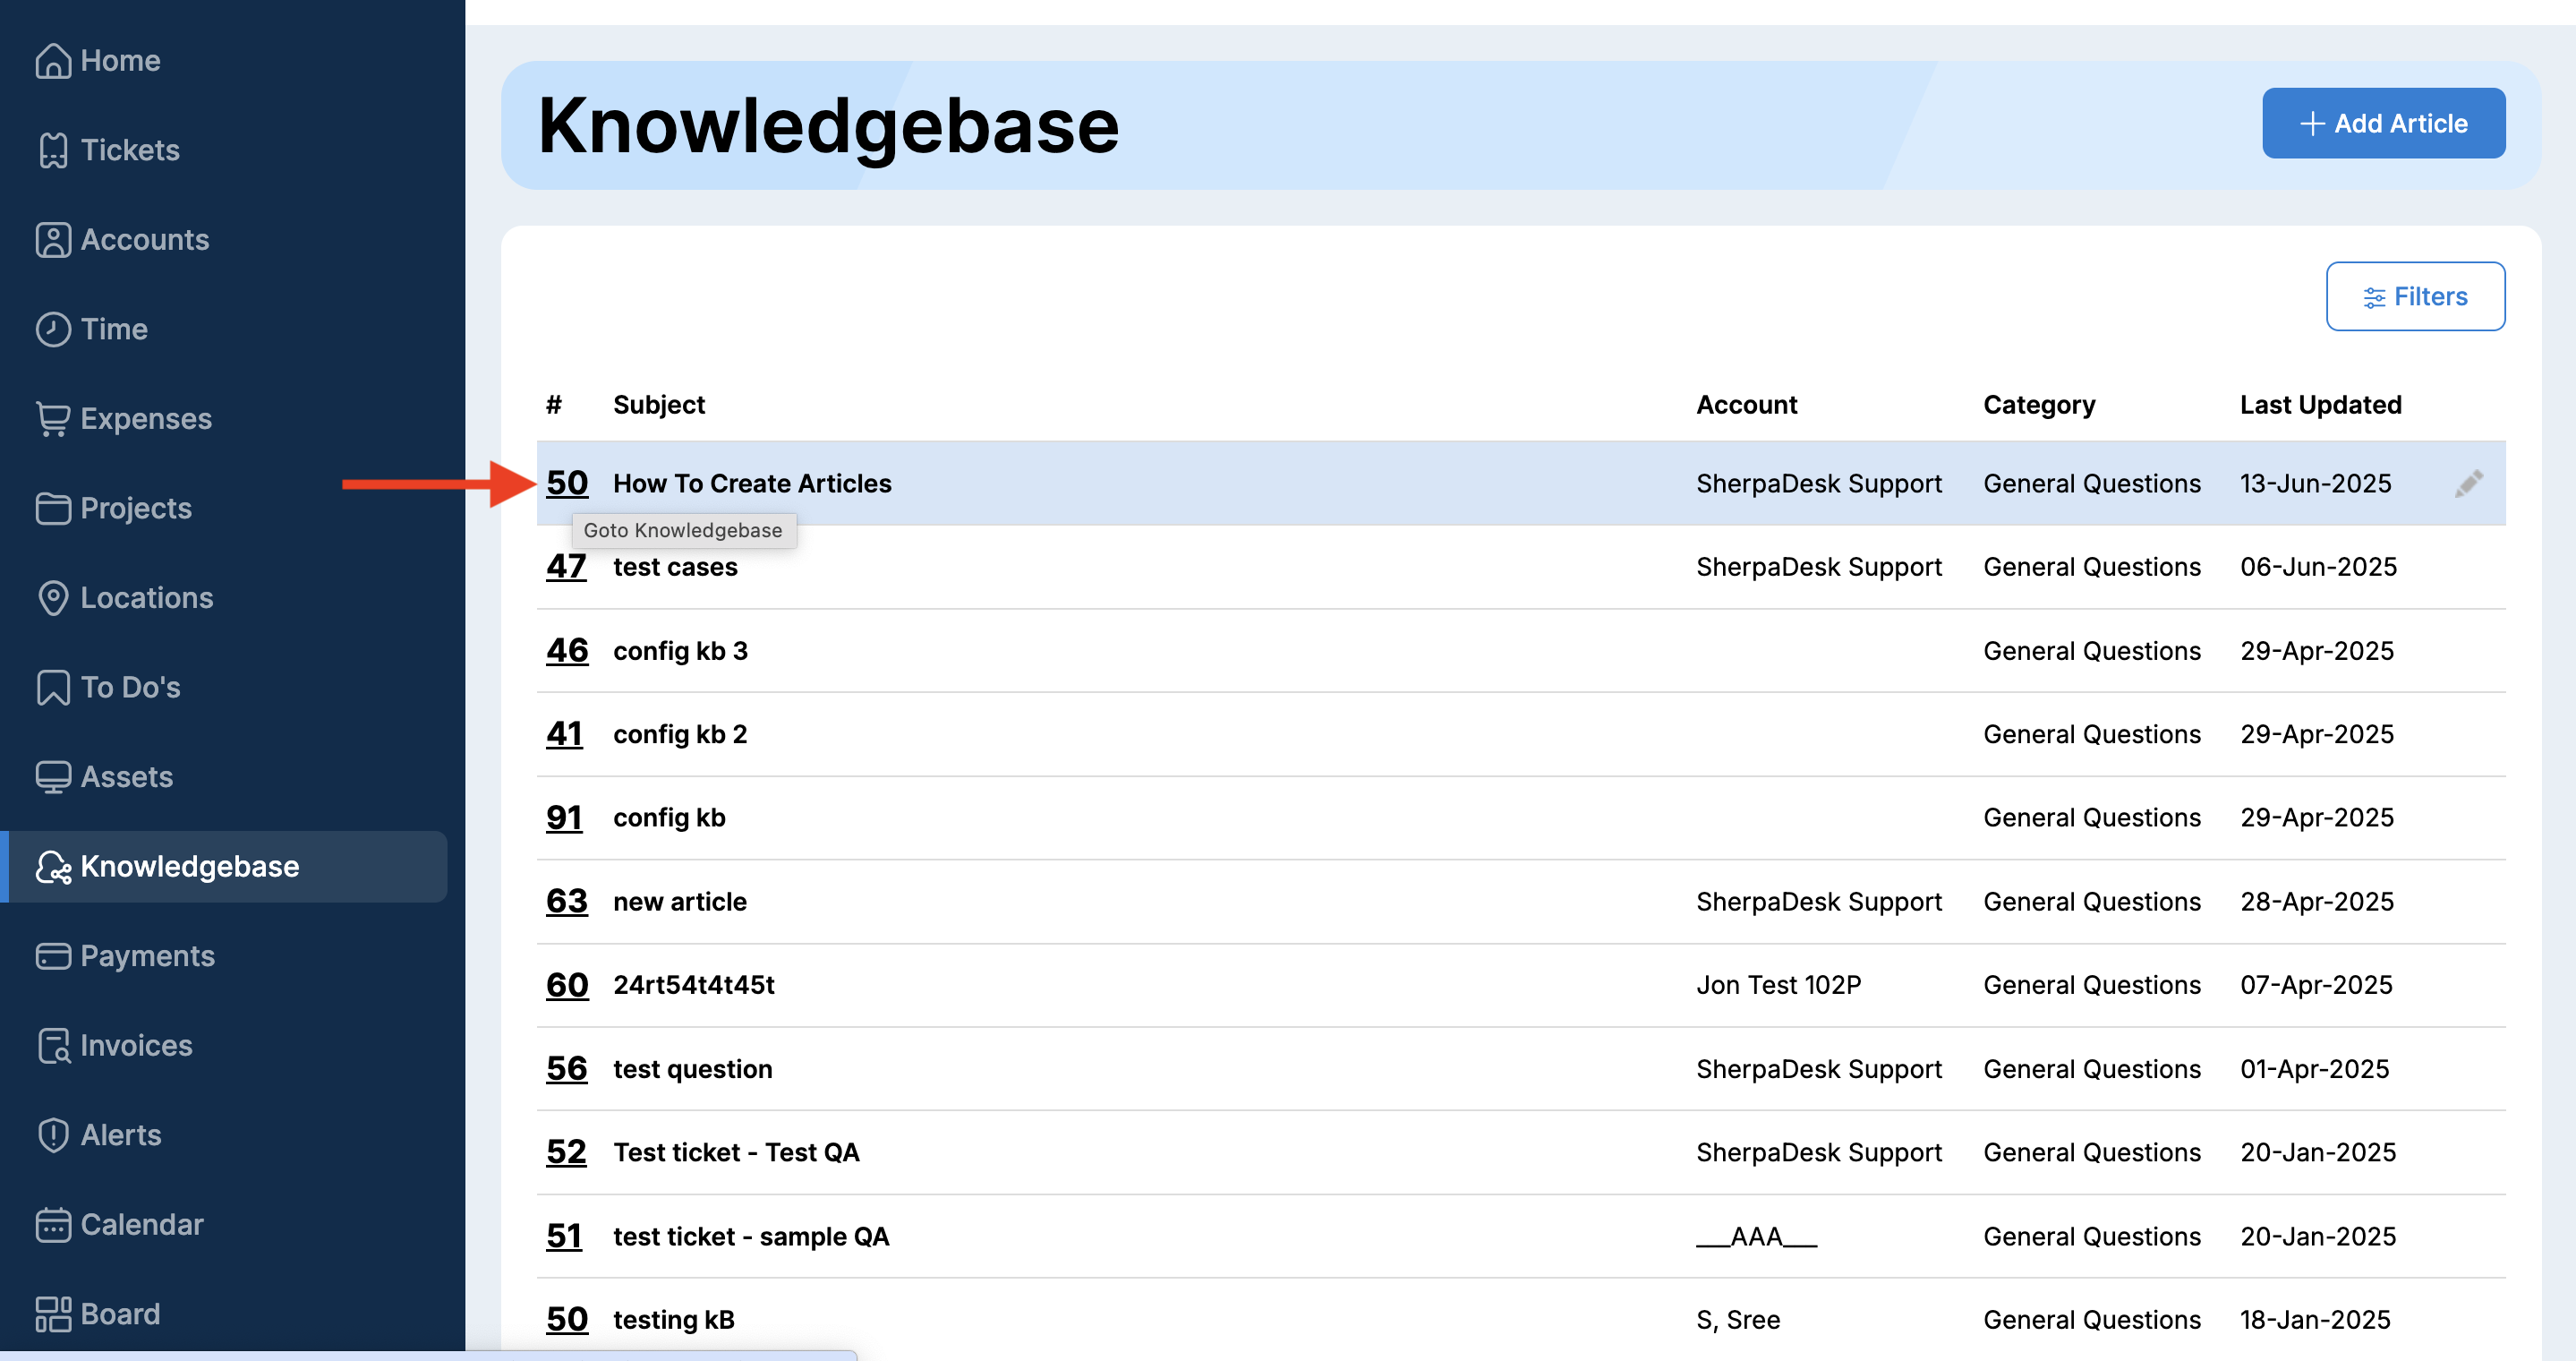This screenshot has width=2576, height=1361.
Task: Open article number 63 link
Action: [566, 902]
